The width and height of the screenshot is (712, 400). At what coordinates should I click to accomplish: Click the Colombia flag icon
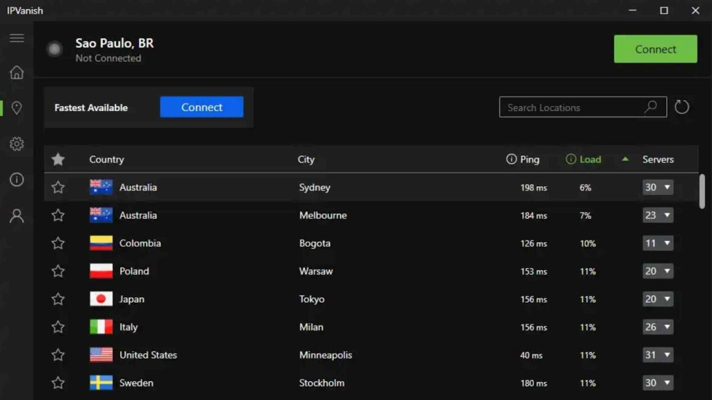pos(101,243)
